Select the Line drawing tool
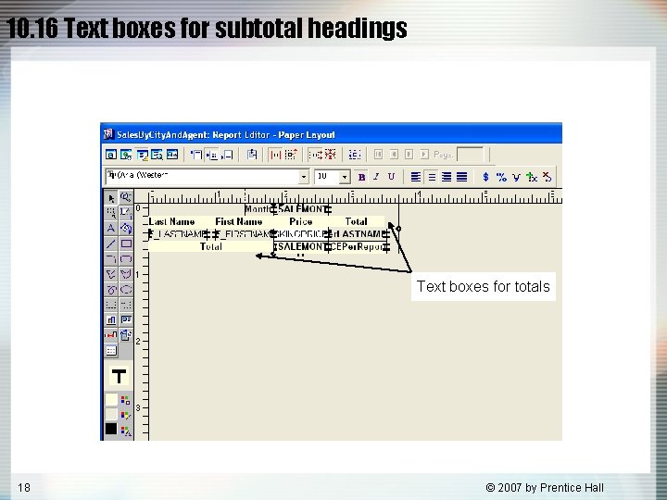 click(x=111, y=244)
